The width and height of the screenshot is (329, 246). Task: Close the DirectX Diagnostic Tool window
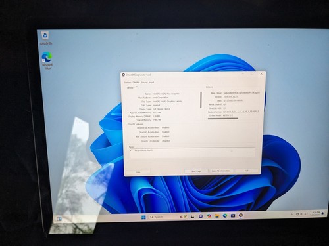point(261,74)
